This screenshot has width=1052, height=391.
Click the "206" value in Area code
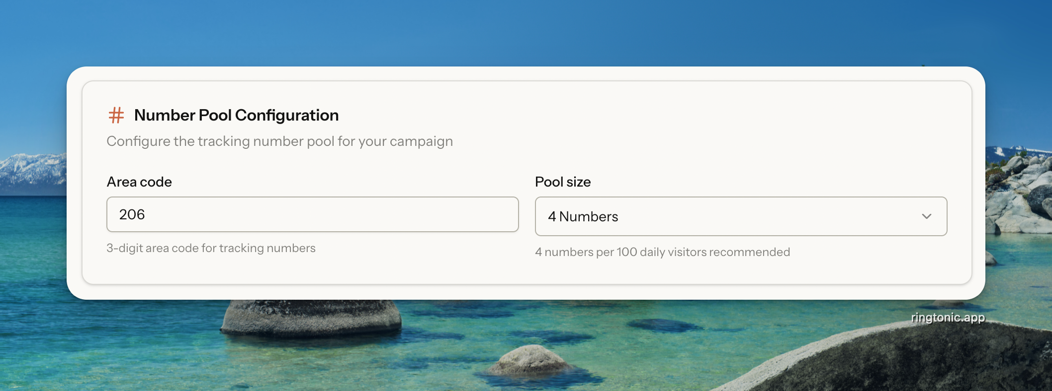[132, 214]
